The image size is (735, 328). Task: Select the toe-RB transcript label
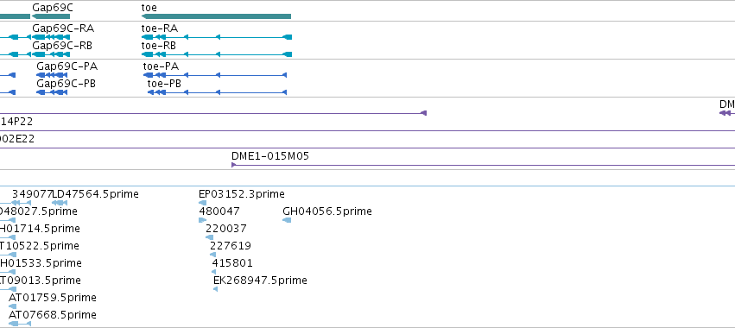[x=159, y=46]
